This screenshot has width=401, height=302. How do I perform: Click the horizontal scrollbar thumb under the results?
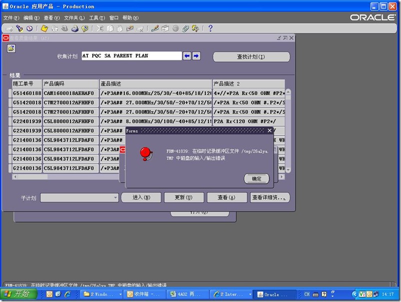click(x=32, y=177)
